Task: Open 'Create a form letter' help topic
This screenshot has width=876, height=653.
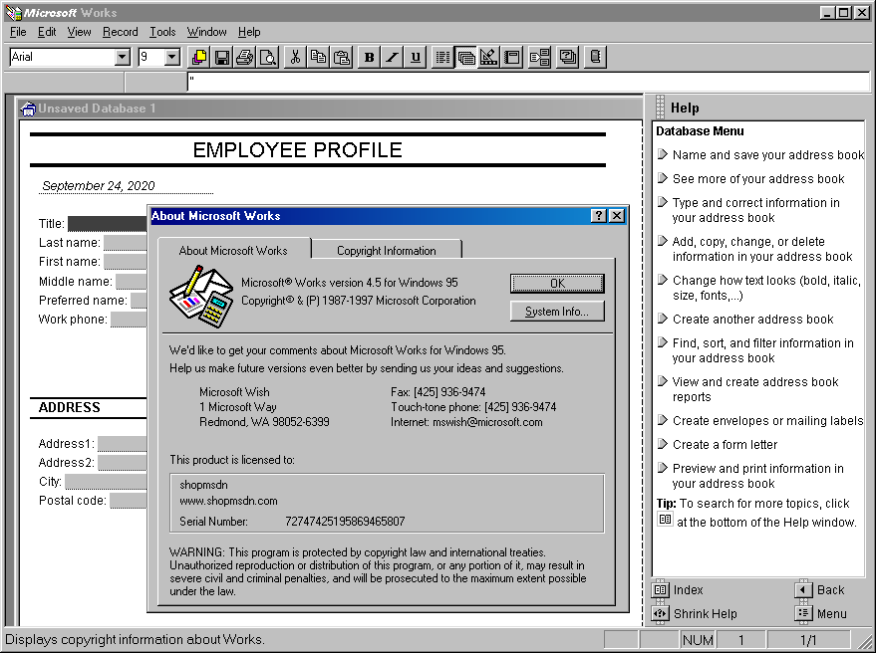Action: pyautogui.click(x=725, y=445)
